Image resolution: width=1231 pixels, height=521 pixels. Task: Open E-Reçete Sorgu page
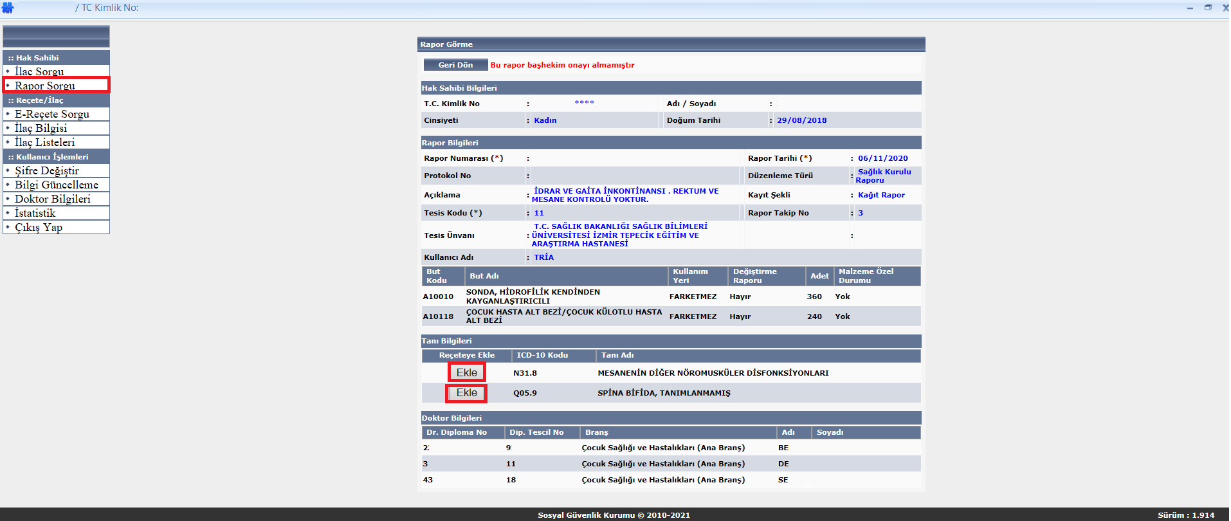coord(52,114)
